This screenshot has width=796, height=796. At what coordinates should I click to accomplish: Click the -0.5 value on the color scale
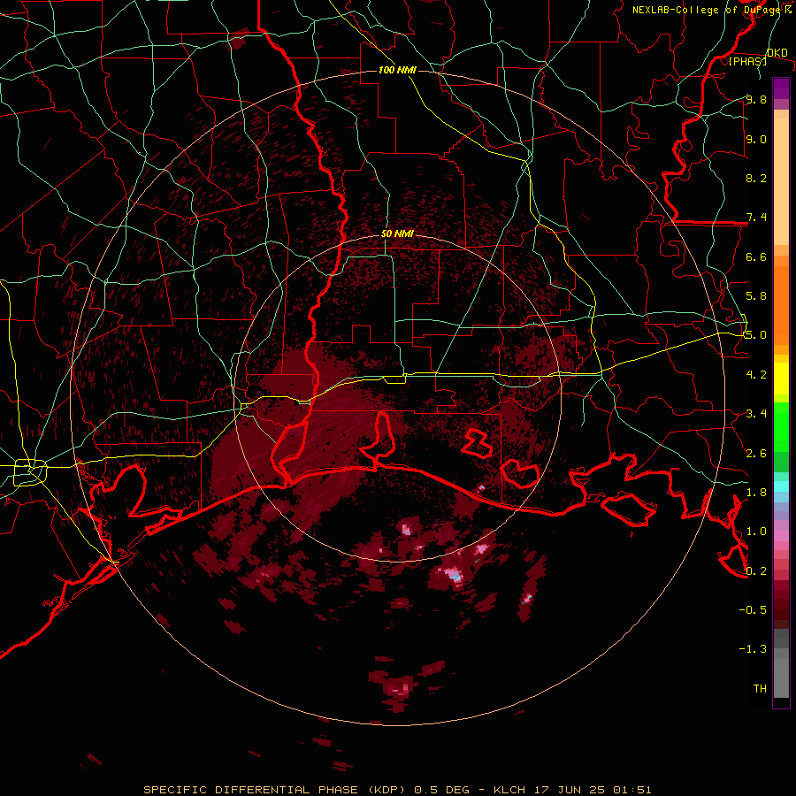pos(753,609)
